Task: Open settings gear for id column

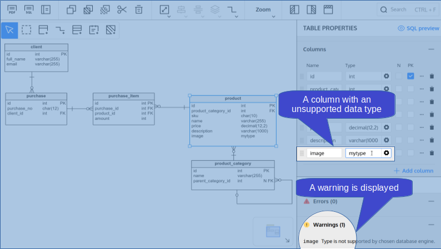Action: (387, 76)
